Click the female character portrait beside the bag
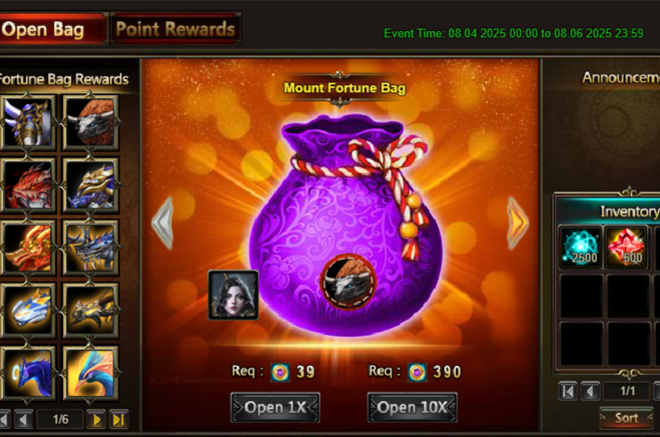The image size is (660, 437). pos(233,294)
